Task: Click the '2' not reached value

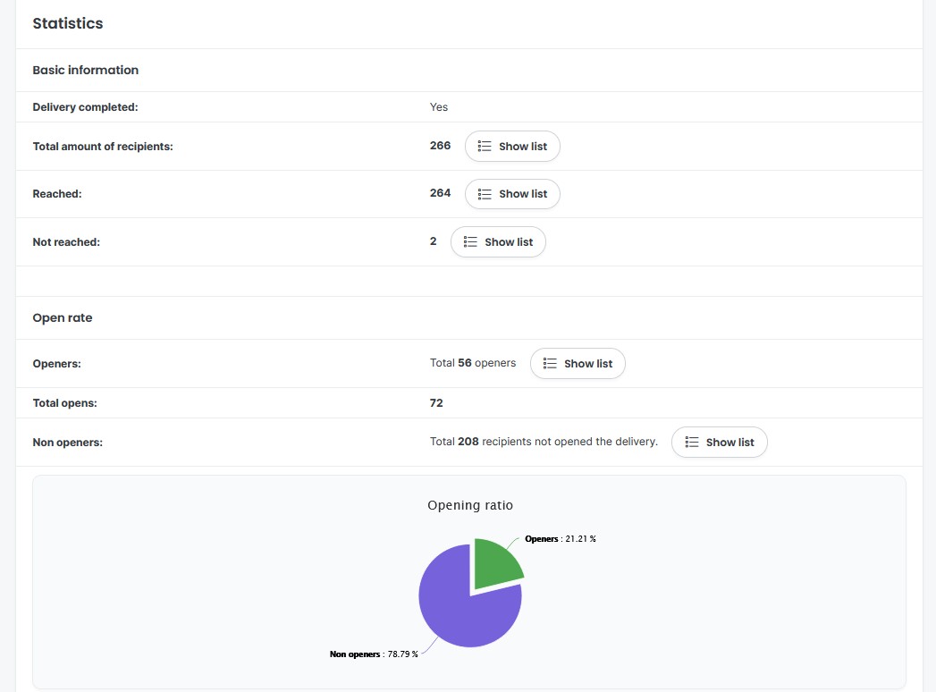Action: click(434, 241)
